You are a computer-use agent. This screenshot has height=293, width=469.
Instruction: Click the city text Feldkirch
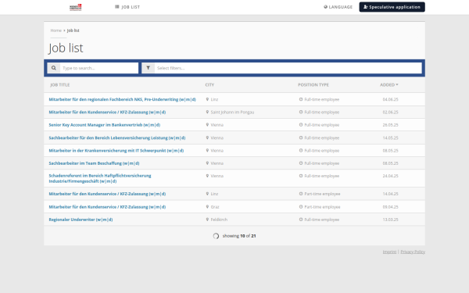coord(219,220)
